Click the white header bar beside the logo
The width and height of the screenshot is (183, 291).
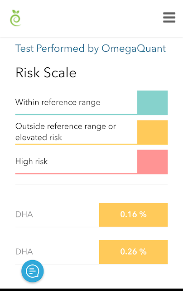pyautogui.click(x=91, y=18)
